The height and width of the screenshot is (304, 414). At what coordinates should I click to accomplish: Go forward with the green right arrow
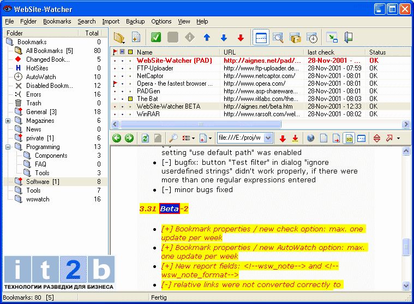click(x=129, y=138)
